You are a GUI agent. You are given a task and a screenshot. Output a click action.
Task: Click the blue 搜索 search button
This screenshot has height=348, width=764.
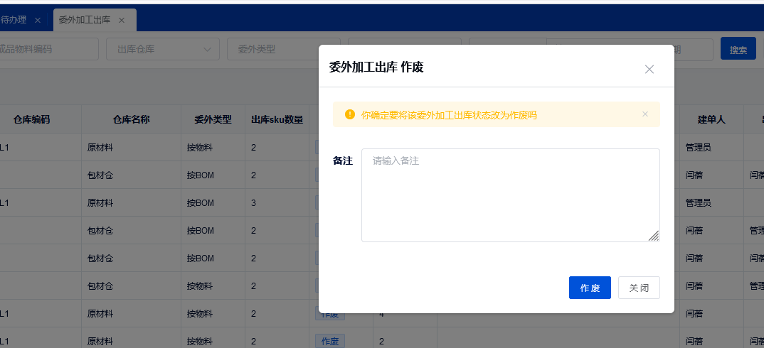738,49
